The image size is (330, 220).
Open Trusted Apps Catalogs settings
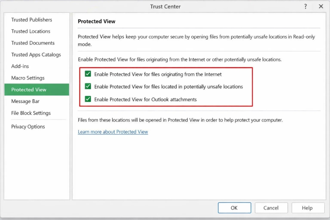[x=35, y=54]
